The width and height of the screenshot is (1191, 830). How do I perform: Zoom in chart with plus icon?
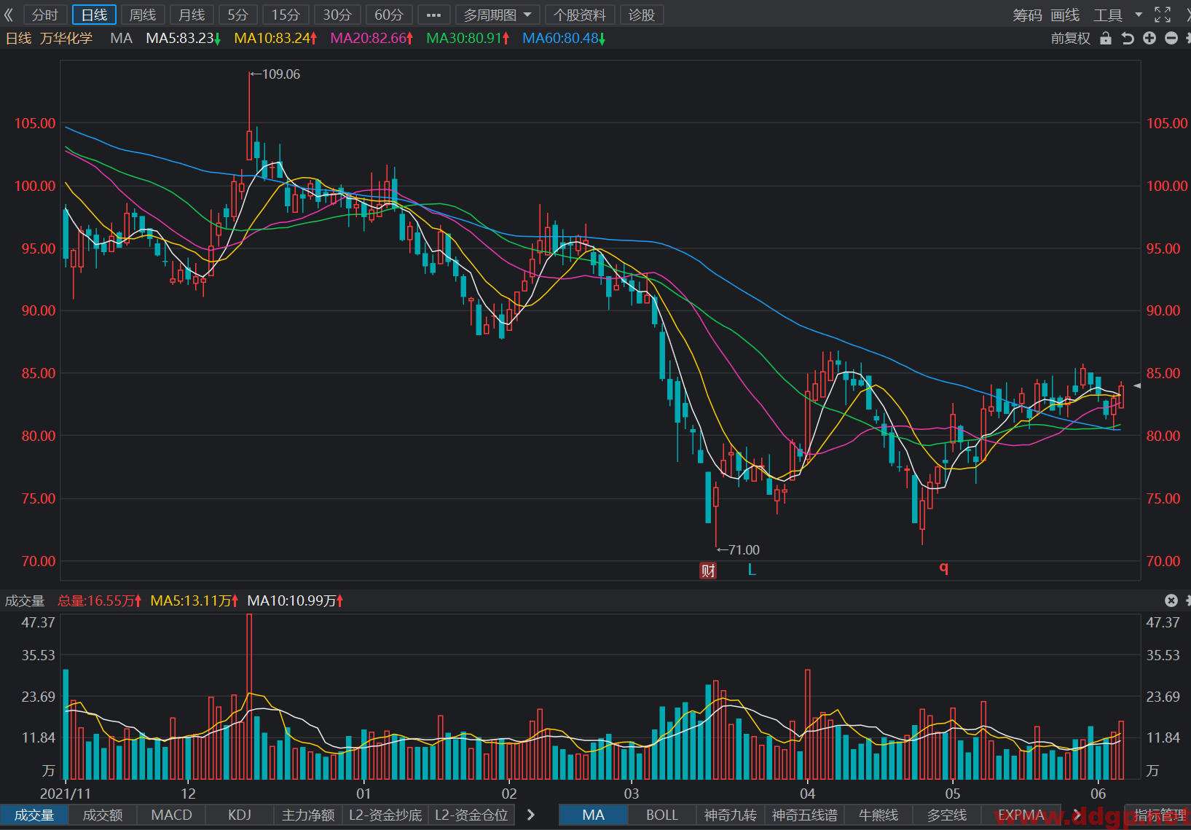[x=1149, y=38]
